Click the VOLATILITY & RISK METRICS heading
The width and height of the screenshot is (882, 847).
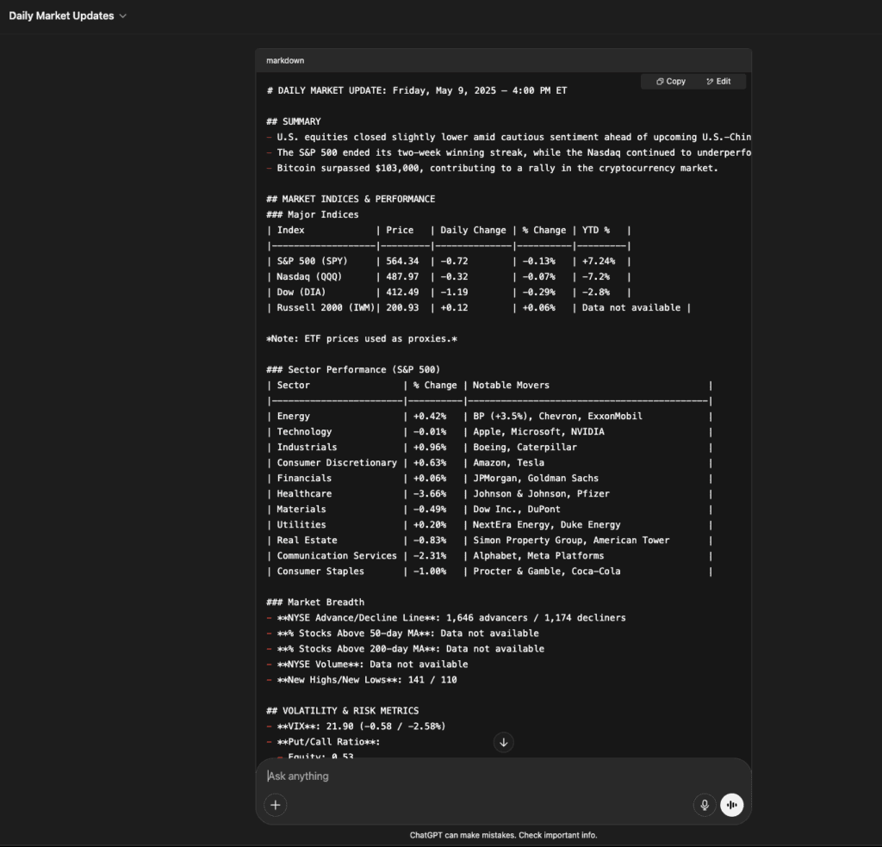point(343,711)
